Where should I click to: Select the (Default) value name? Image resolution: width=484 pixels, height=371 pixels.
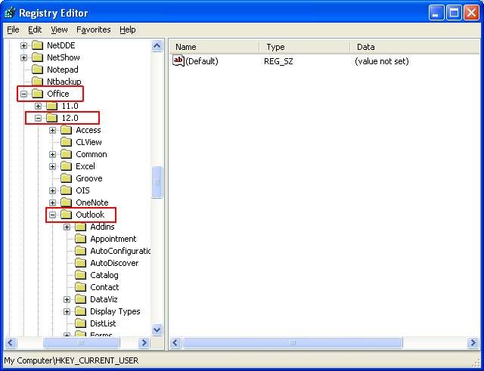(x=202, y=61)
